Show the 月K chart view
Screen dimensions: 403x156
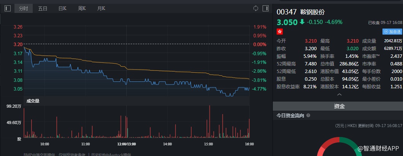click(101, 8)
